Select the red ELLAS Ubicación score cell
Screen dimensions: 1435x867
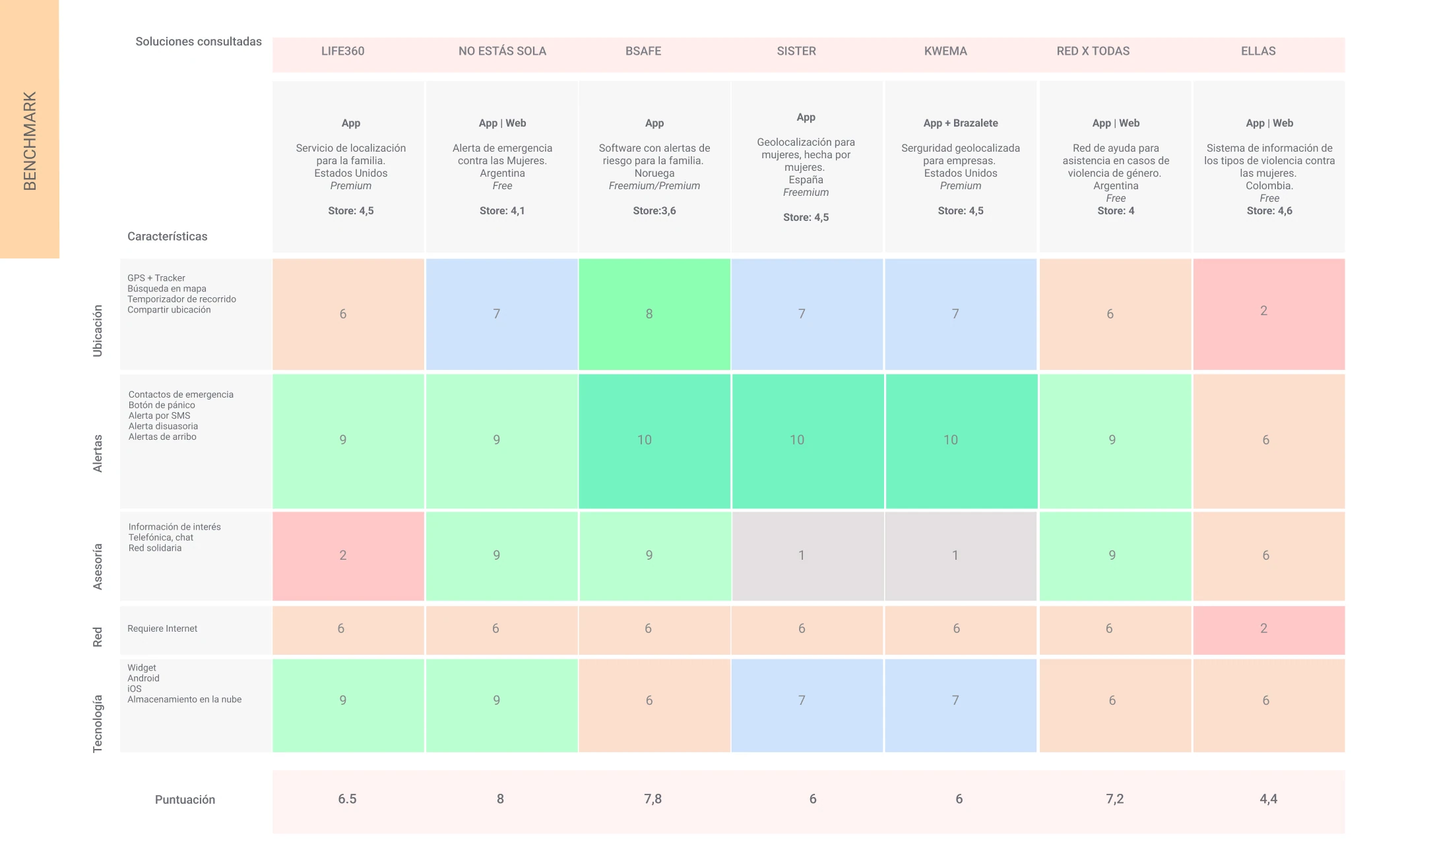click(x=1268, y=313)
